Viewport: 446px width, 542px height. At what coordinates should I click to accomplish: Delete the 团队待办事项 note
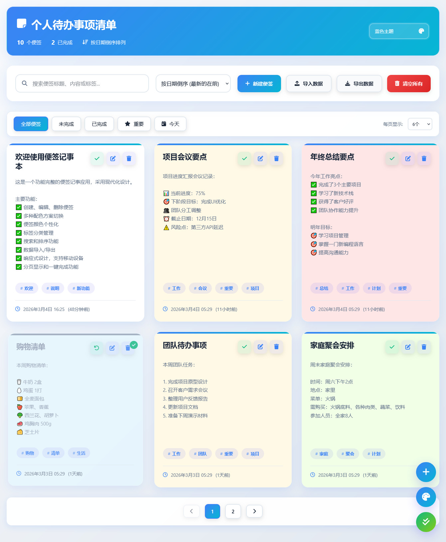coord(276,347)
